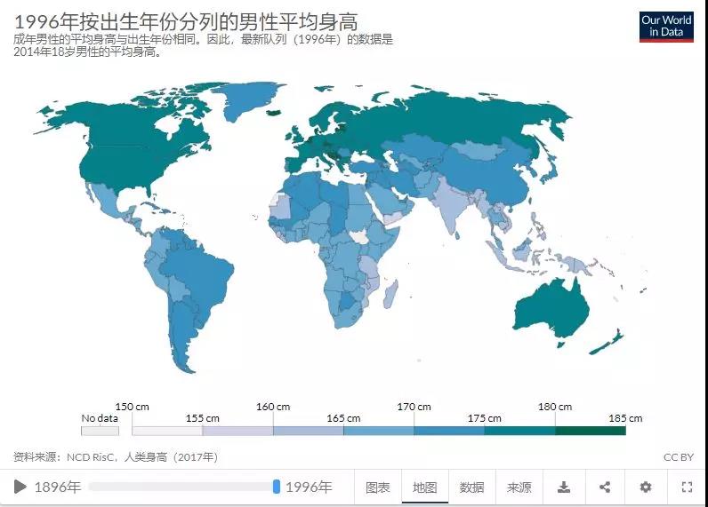Click the No data legend swatch
This screenshot has height=507, width=708.
[100, 431]
